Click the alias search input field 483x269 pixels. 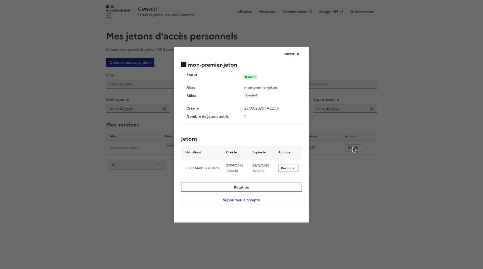[x=343, y=84]
